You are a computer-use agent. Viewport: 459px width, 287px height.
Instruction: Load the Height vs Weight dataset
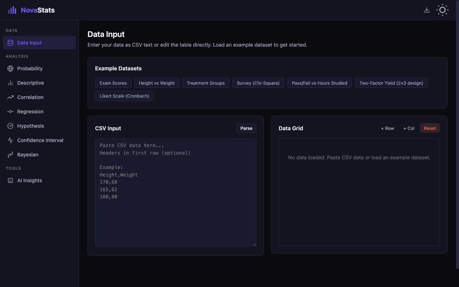[x=157, y=83]
